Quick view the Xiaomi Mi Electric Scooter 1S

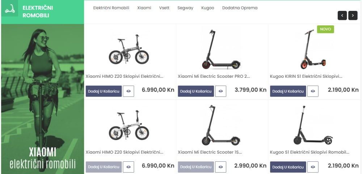pos(221,167)
